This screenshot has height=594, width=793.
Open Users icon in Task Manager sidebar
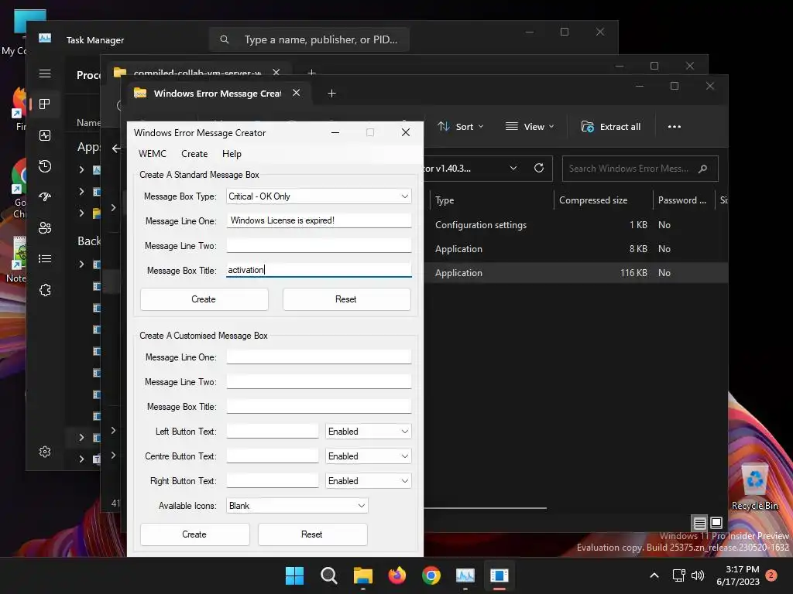45,228
